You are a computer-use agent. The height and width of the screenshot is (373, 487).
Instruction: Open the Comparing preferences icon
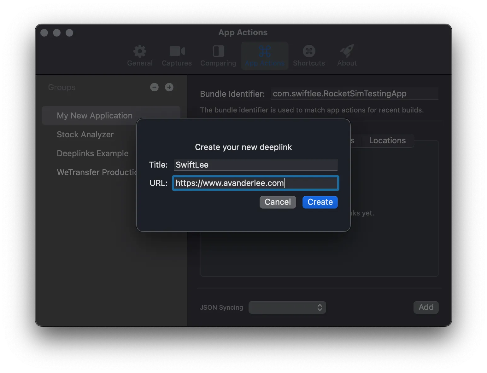pyautogui.click(x=218, y=51)
